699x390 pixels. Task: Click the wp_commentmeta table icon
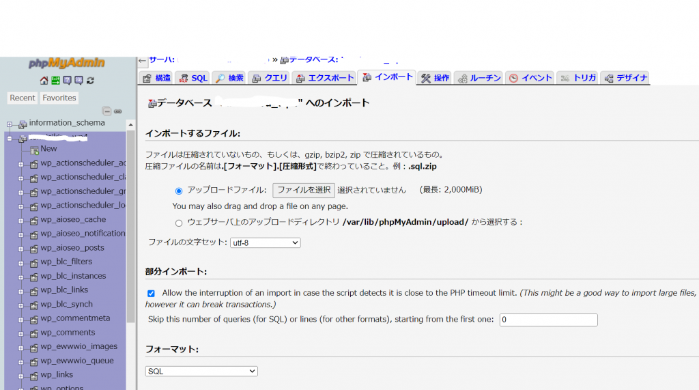pyautogui.click(x=34, y=320)
